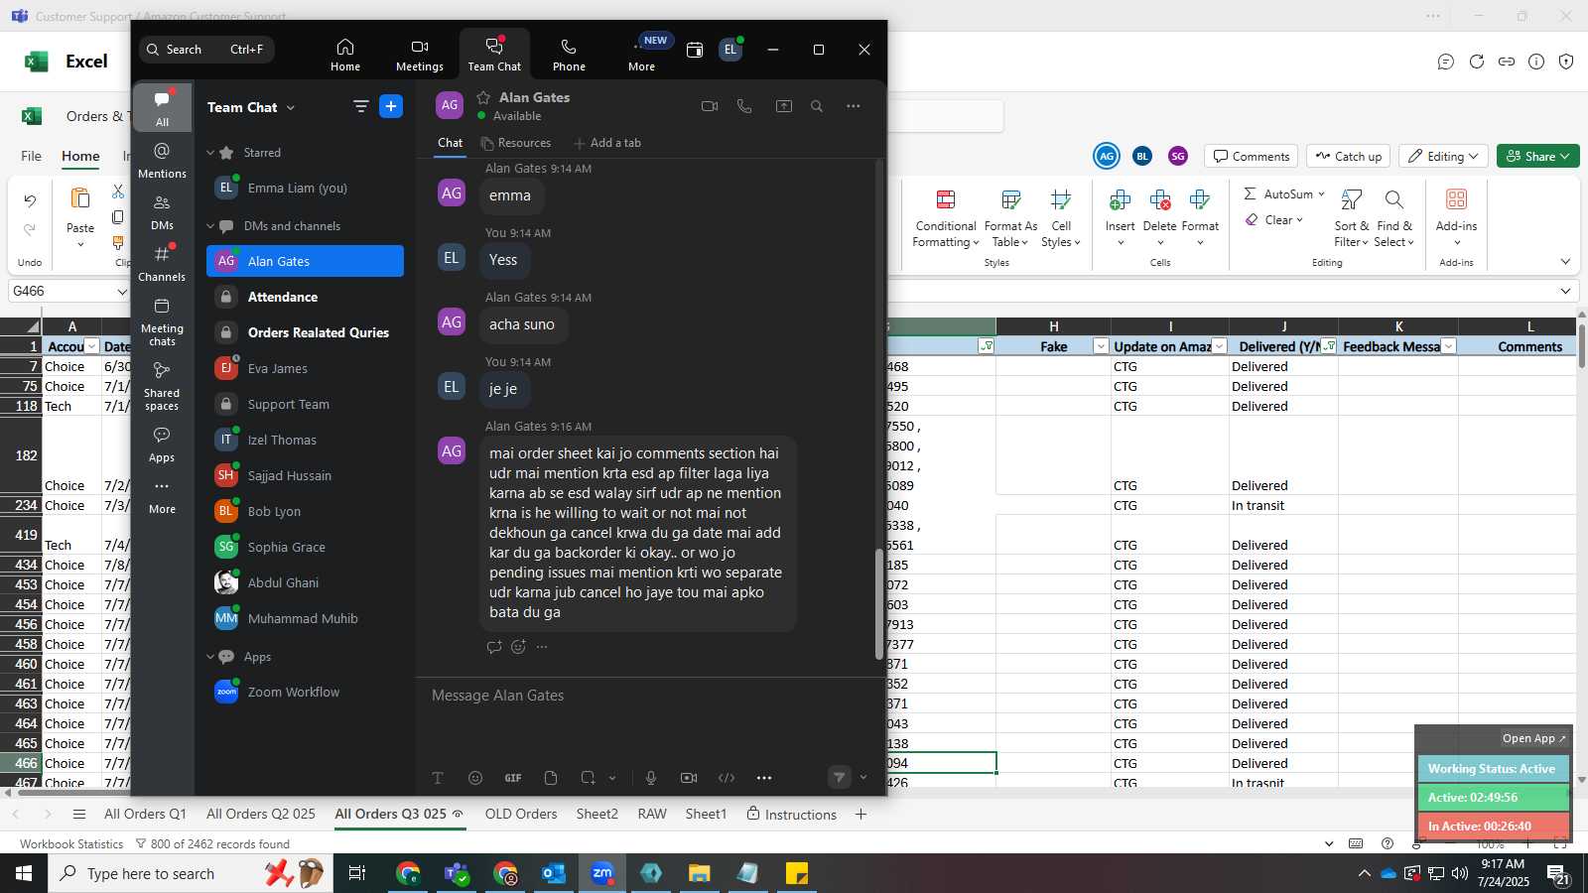This screenshot has height=893, width=1588.
Task: Open the Update on Amazon filter dropdown
Action: (1220, 346)
